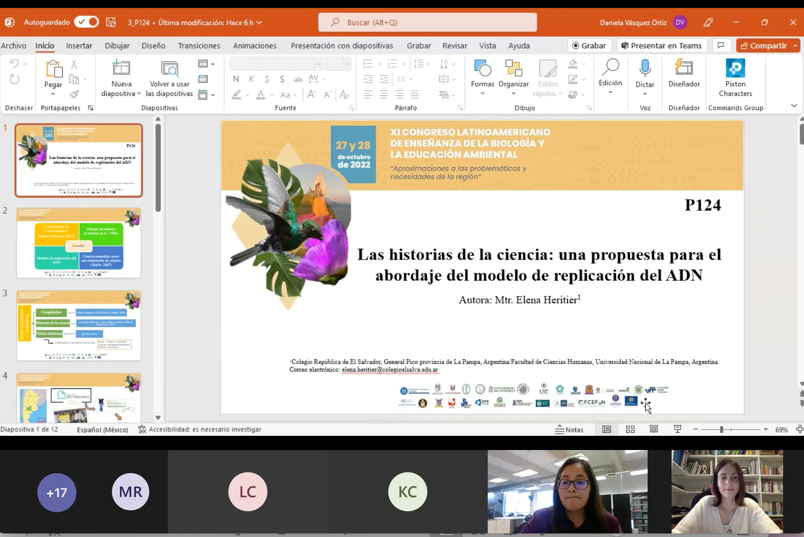This screenshot has width=804, height=537.
Task: Open the Archivo menu
Action: 13,46
